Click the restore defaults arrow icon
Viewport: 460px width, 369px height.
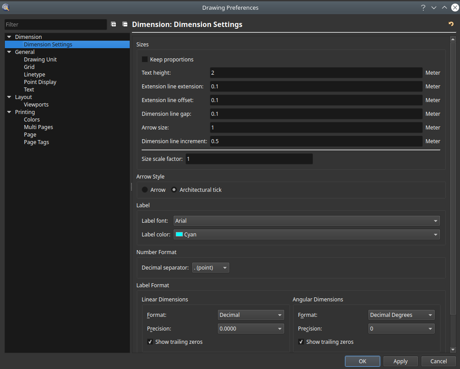(x=451, y=24)
